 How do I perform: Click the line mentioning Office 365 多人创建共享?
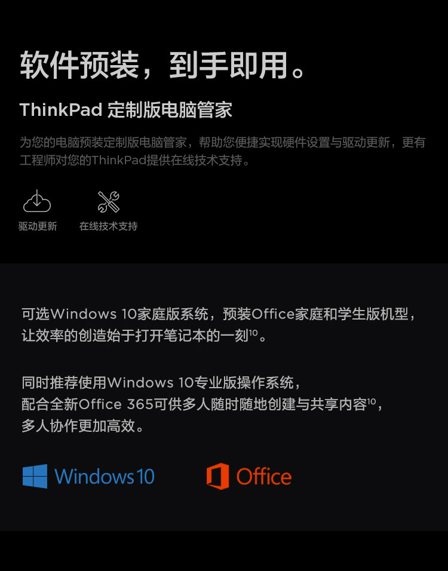(x=202, y=404)
